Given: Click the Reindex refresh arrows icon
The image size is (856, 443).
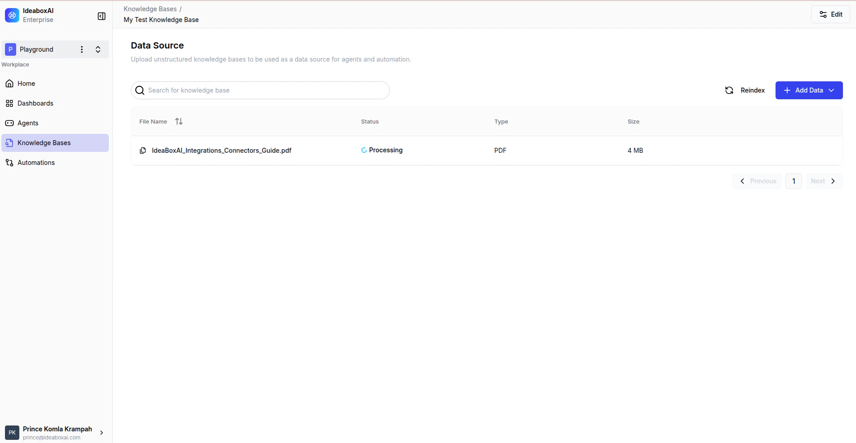Looking at the screenshot, I should (729, 90).
